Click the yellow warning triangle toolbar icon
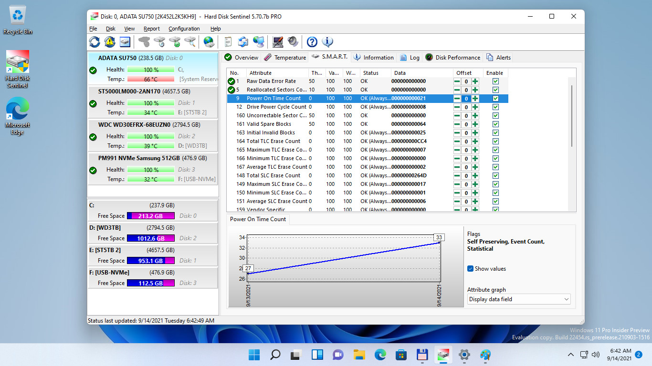This screenshot has height=366, width=652. click(x=109, y=42)
